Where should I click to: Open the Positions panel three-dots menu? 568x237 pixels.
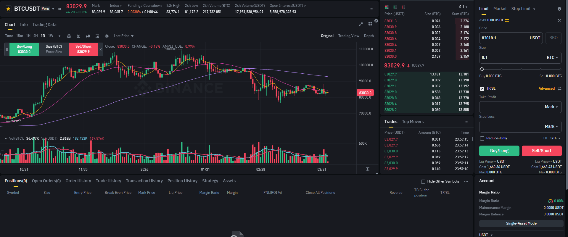[x=466, y=182]
